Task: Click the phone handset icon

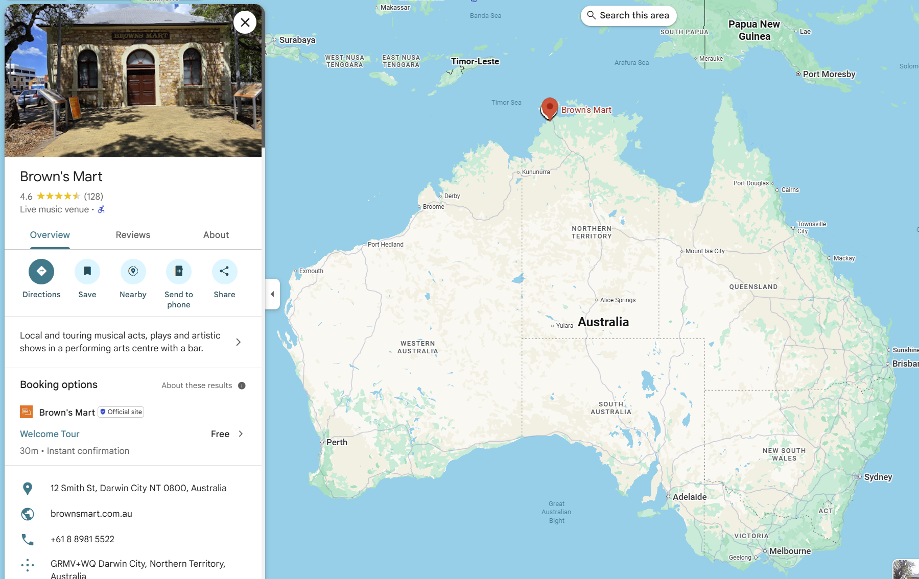Action: [x=28, y=540]
